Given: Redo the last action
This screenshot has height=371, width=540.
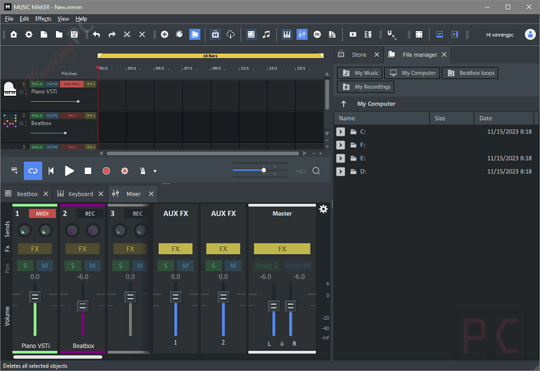Looking at the screenshot, I should tap(112, 34).
